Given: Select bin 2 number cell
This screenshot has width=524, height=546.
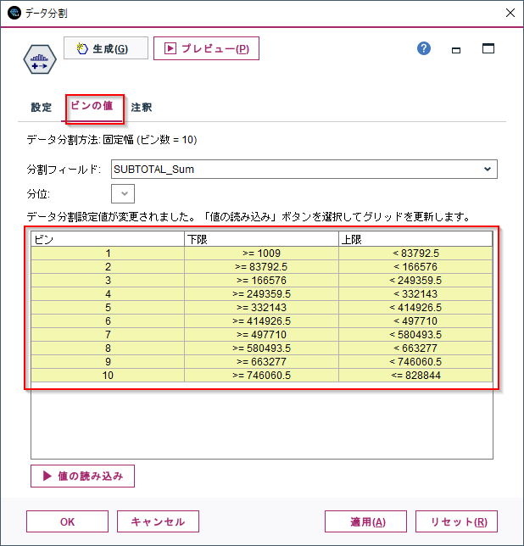Looking at the screenshot, I should coord(108,267).
